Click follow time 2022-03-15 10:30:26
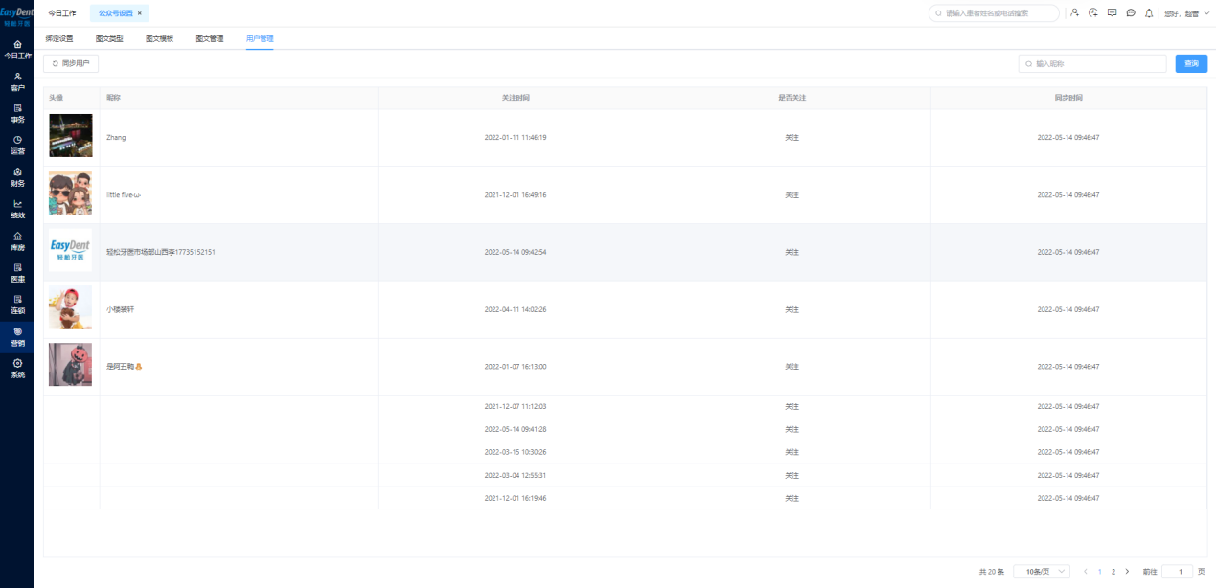1216x588 pixels. click(516, 452)
